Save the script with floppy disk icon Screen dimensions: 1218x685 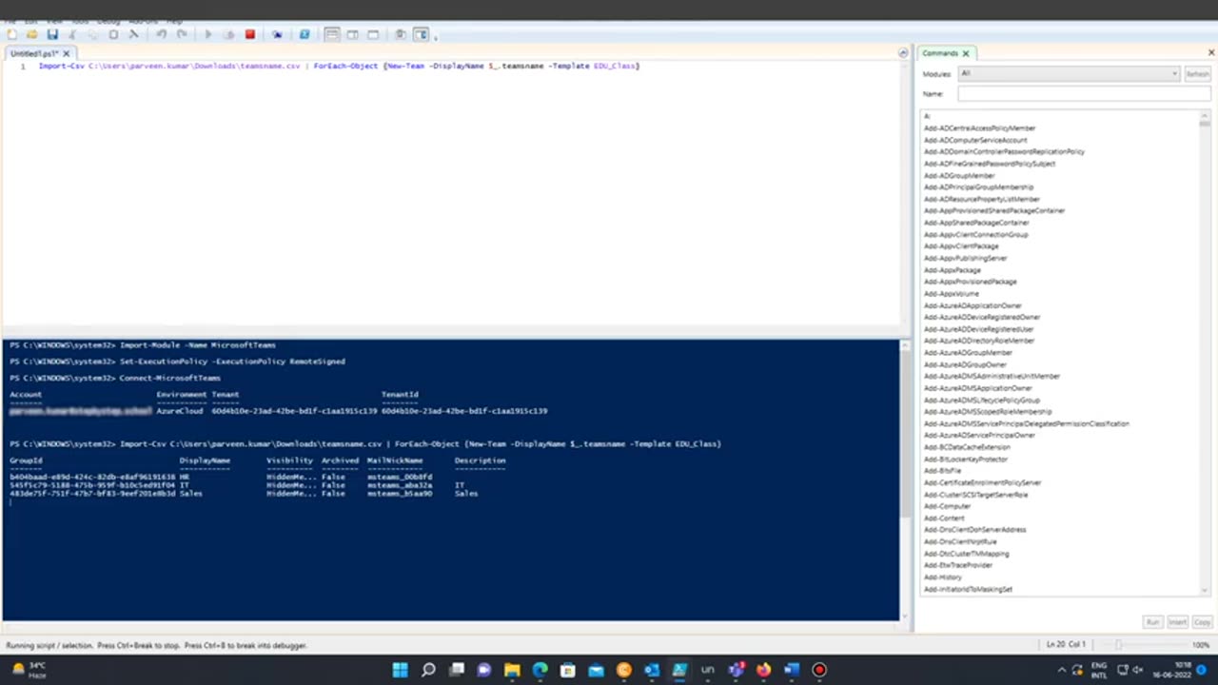point(52,34)
